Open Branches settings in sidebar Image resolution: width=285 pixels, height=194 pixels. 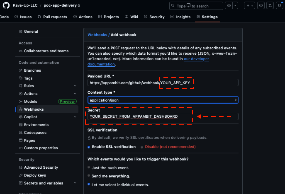32,70
